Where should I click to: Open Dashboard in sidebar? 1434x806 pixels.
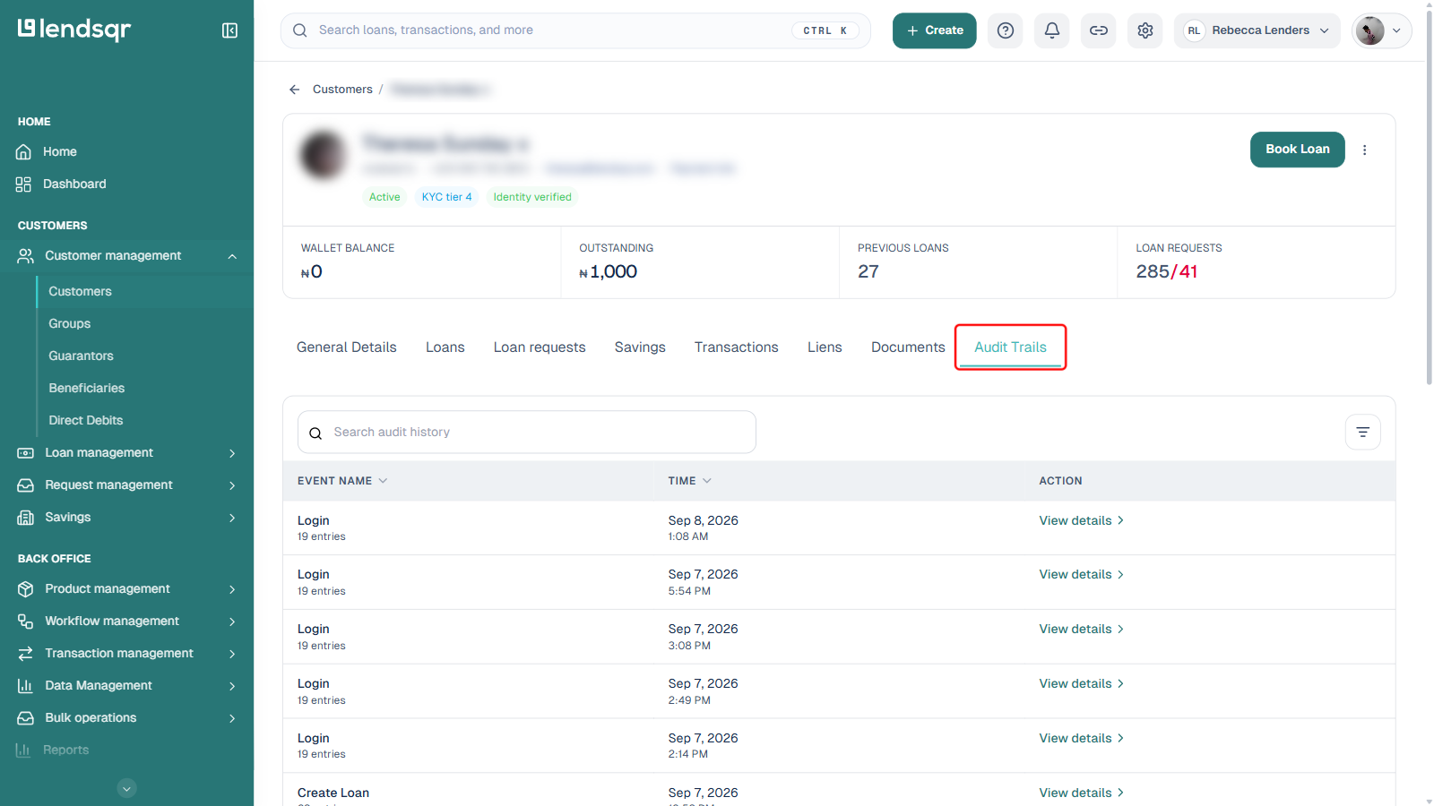coord(74,184)
